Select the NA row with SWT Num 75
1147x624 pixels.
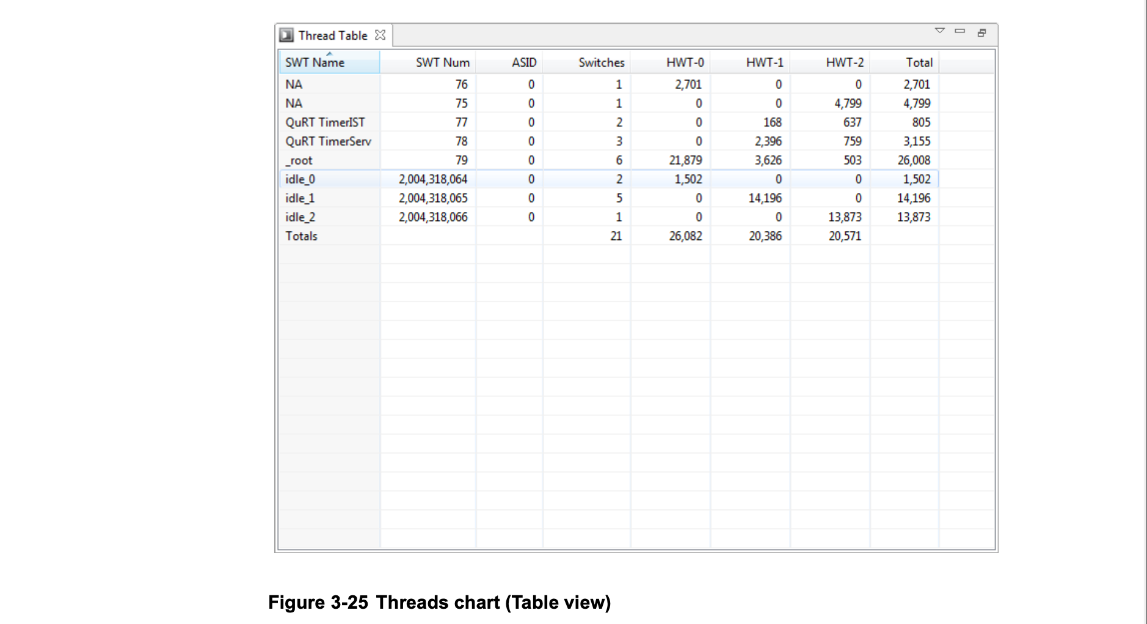(609, 103)
